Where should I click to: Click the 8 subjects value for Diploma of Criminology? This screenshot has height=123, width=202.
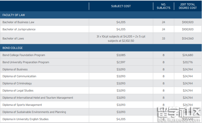[163, 83]
